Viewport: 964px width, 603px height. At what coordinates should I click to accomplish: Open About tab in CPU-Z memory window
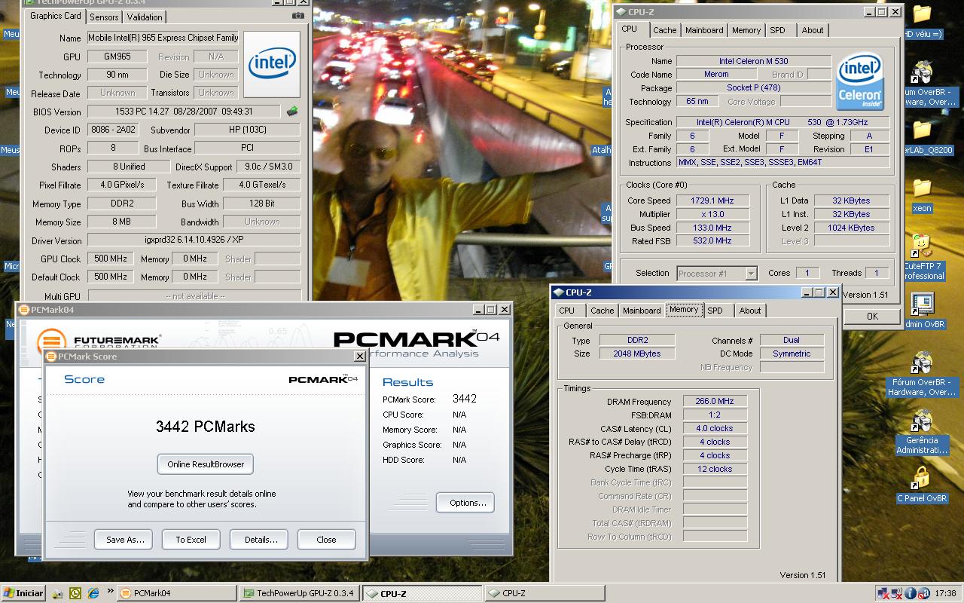(750, 311)
